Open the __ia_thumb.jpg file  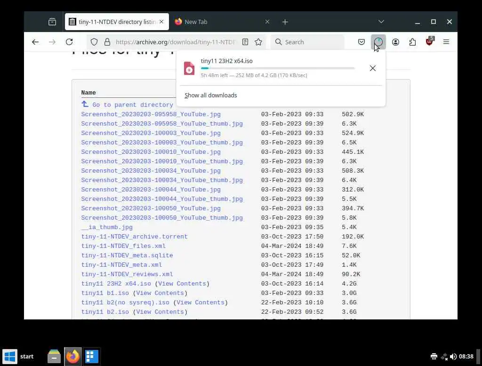pyautogui.click(x=107, y=227)
